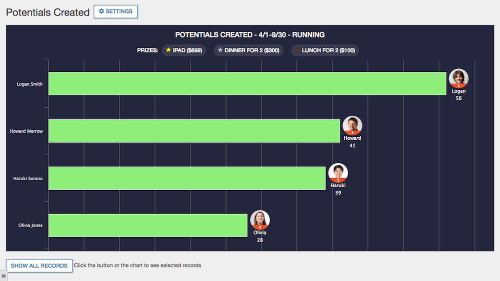Click the Olivia Jones axis label
Viewport: 500px width, 281px height.
pyautogui.click(x=30, y=225)
